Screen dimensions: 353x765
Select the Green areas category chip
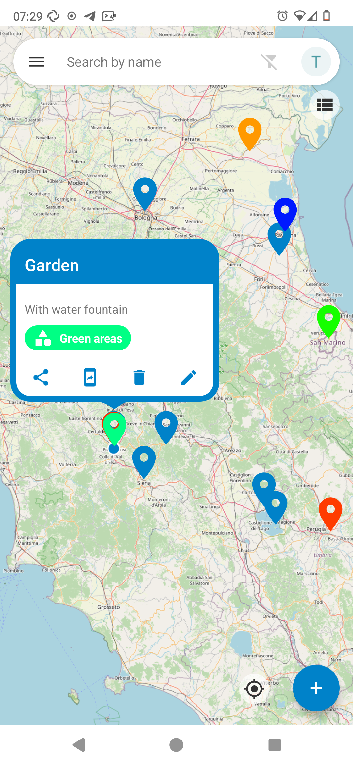point(78,338)
